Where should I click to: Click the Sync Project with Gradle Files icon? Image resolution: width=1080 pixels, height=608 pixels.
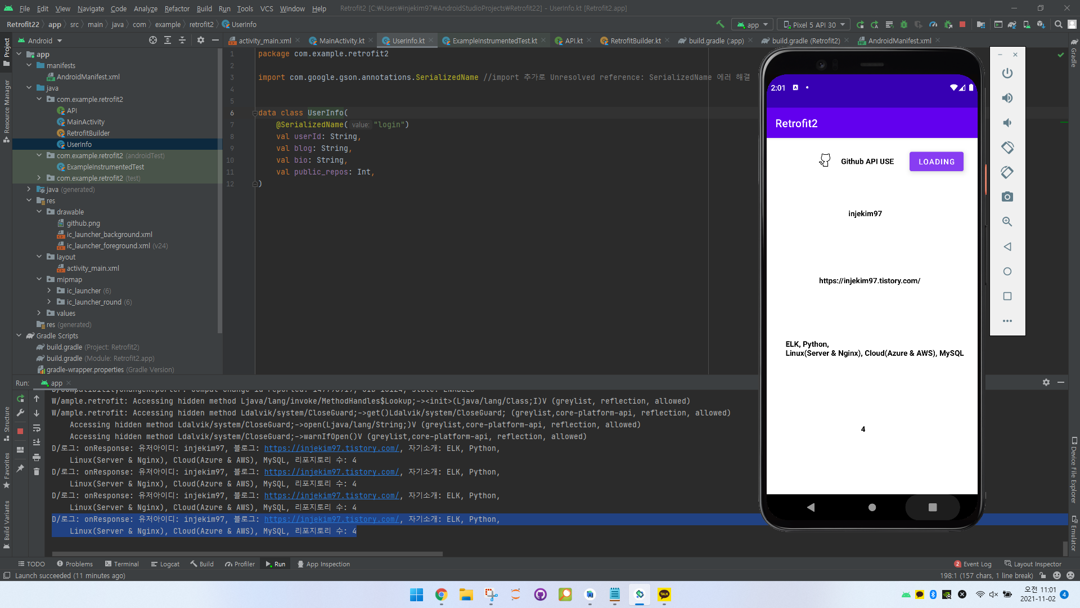[x=1012, y=25]
